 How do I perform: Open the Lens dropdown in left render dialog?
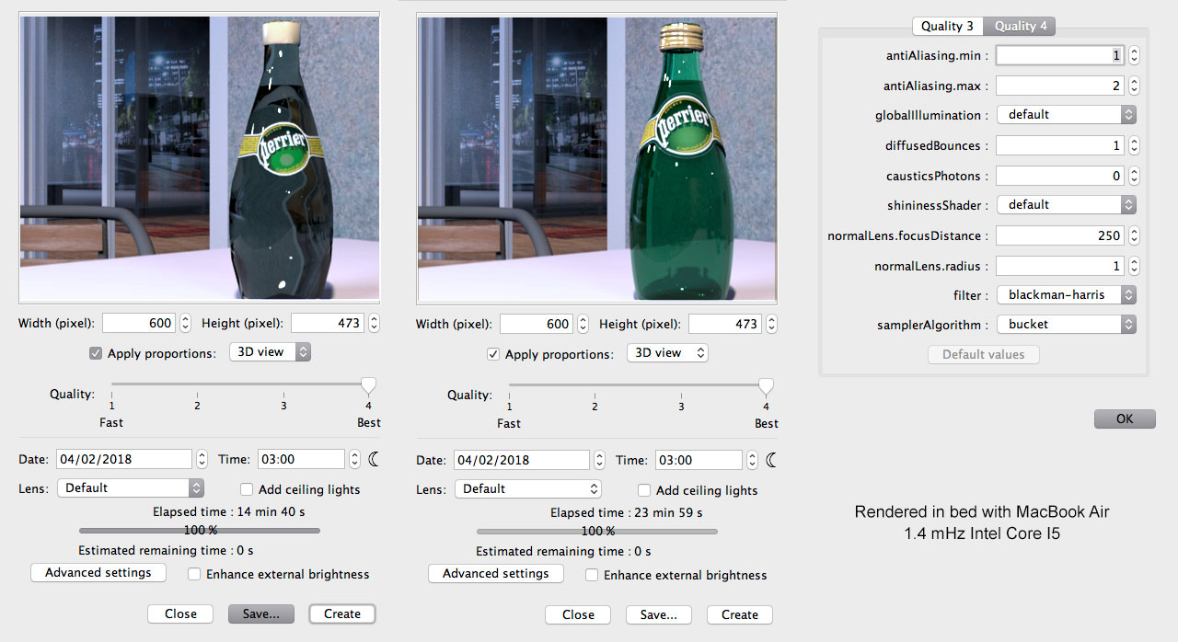pos(131,487)
